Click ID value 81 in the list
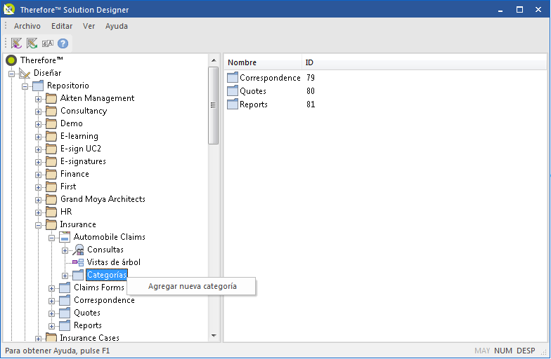Screen dimensions: 551x359 tap(311, 104)
